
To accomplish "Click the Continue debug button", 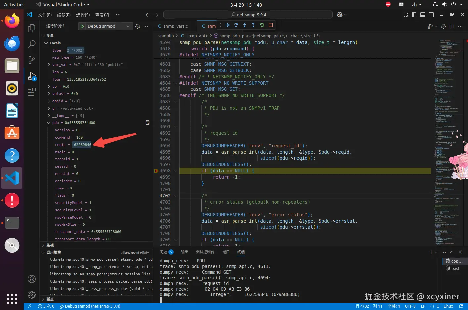I will tap(228, 25).
